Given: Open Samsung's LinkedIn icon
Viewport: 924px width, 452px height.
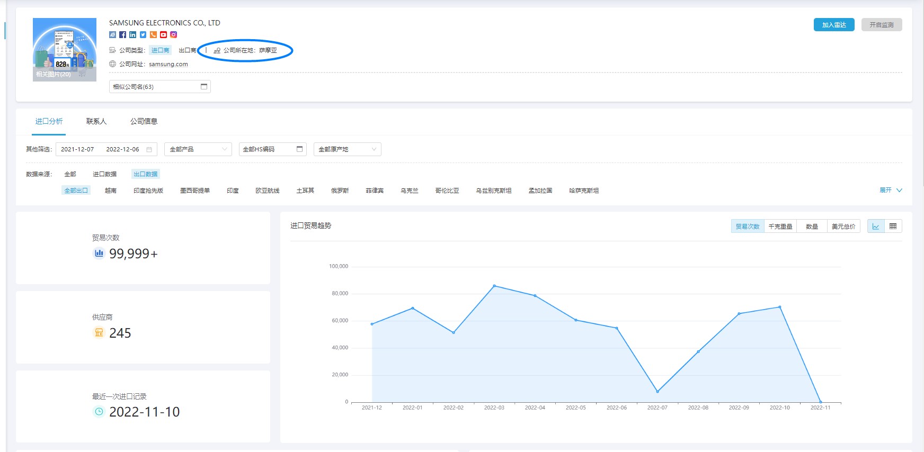Looking at the screenshot, I should click(132, 35).
